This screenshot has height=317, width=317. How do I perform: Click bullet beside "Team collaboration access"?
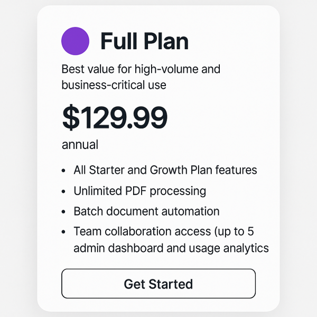pos(64,232)
